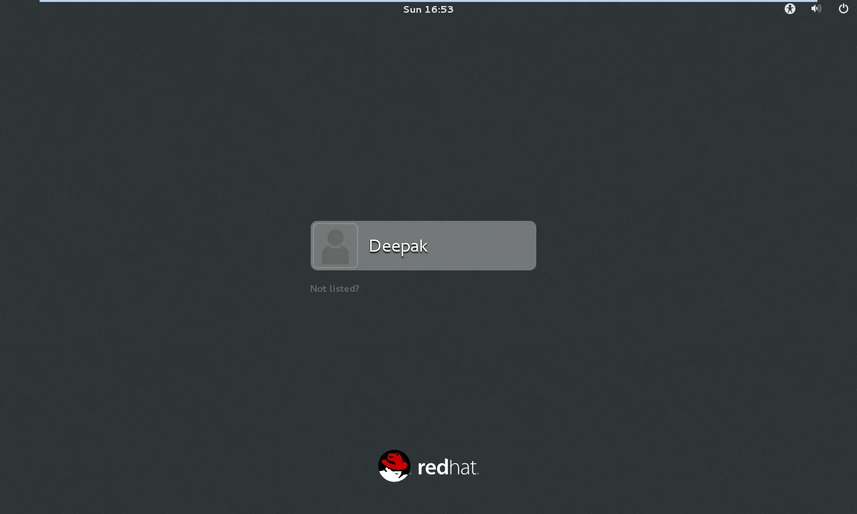Log in as a different unlisted user
Viewport: 857px width, 514px height.
tap(335, 288)
